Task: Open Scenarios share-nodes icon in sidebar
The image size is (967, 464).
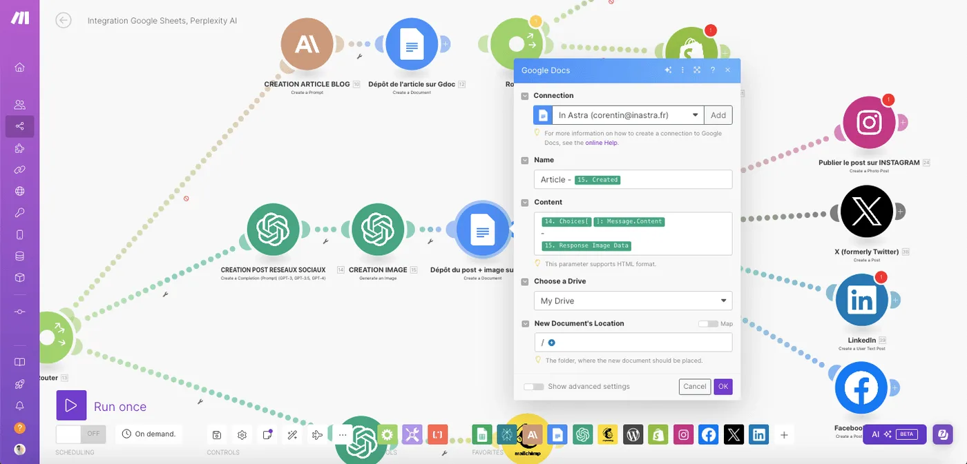Action: [x=19, y=126]
